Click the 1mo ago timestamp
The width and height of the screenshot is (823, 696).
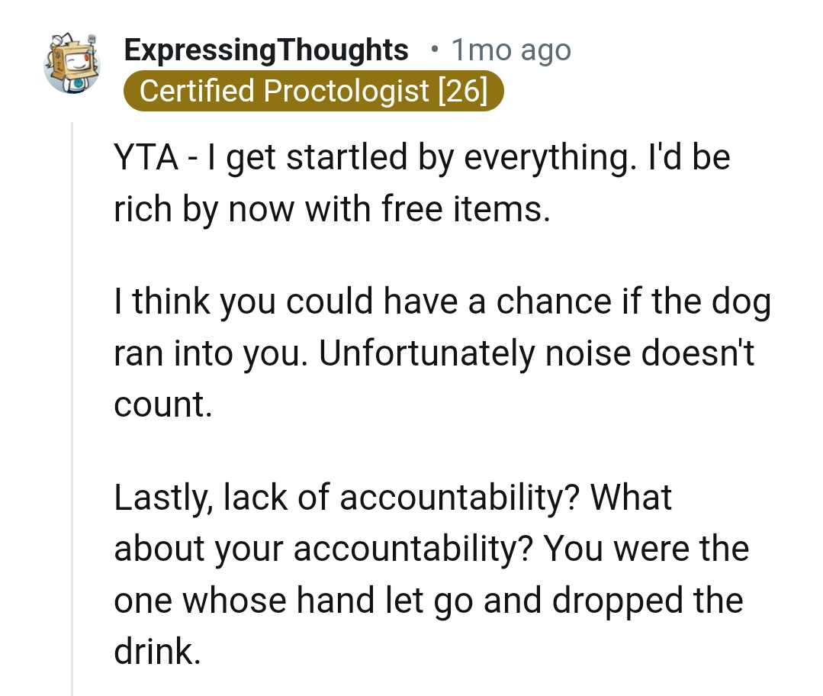[511, 50]
